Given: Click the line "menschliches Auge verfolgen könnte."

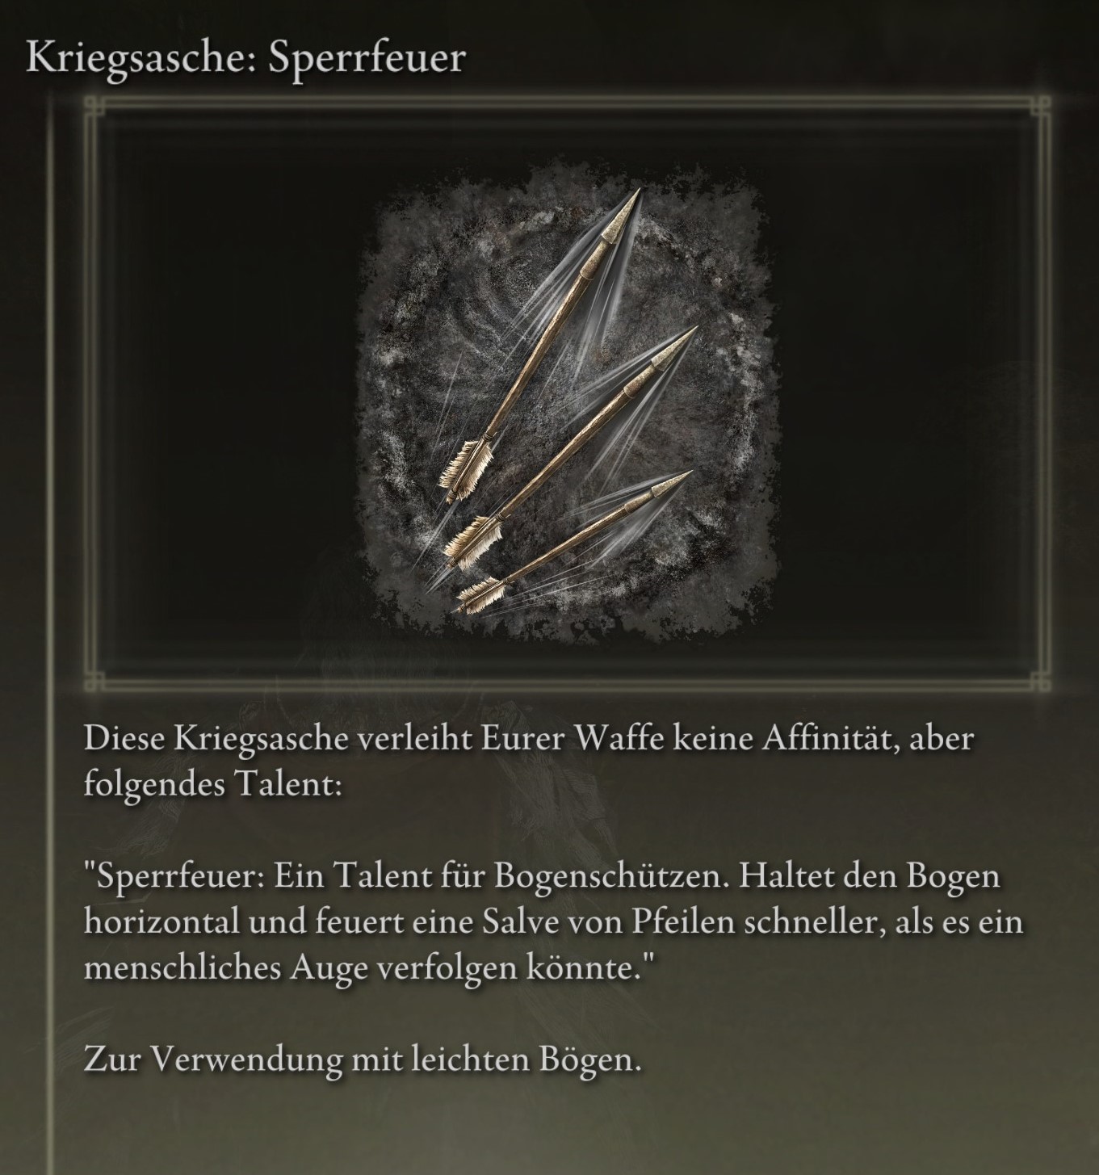Looking at the screenshot, I should click(x=367, y=967).
